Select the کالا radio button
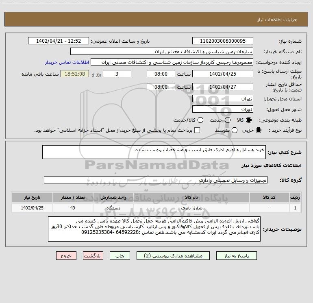The height and width of the screenshot is (303, 313). tap(249, 120)
